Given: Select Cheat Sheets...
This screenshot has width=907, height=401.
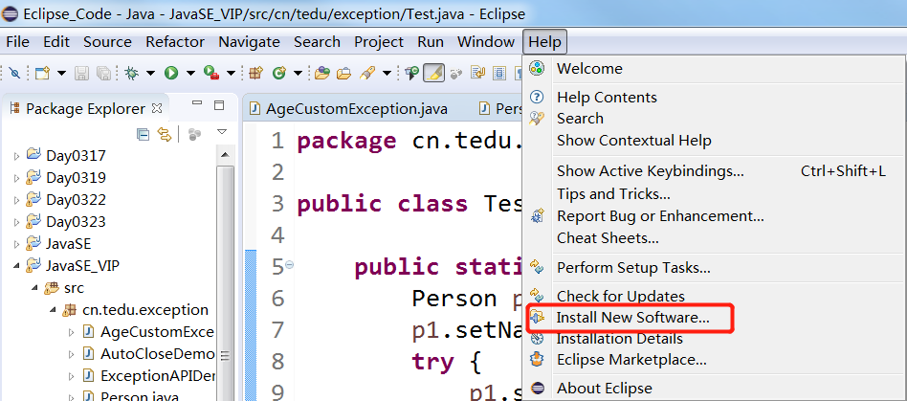Looking at the screenshot, I should pos(715,237).
